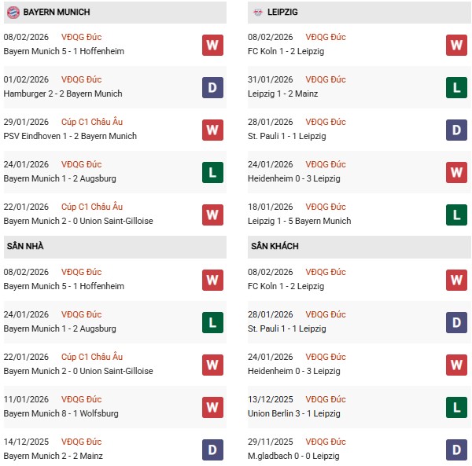Click the W badge for Bayern Munich 8-1 Wolfsburg
The height and width of the screenshot is (466, 472).
tap(212, 407)
